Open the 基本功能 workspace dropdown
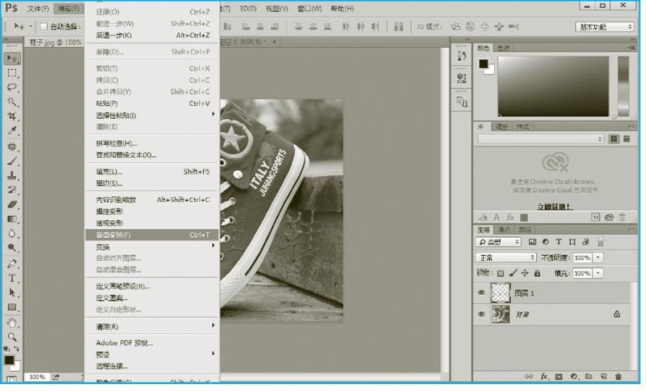647x392 pixels. coord(604,27)
